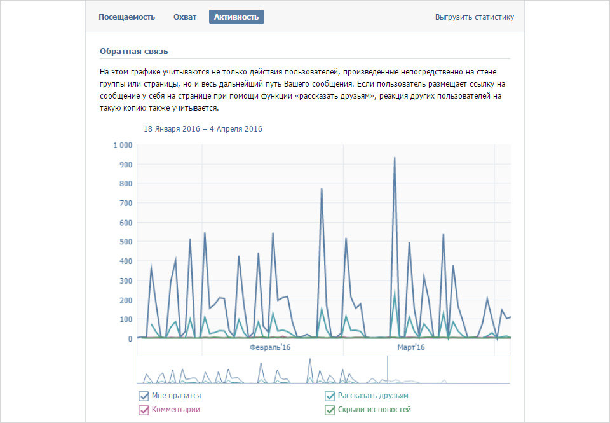Screen dimensions: 610x423
Task: Toggle the Скрыли из новостей checkbox
Action: (x=330, y=410)
